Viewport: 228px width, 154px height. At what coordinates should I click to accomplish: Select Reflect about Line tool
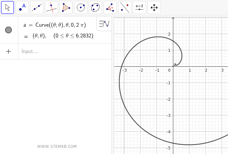click(125, 7)
